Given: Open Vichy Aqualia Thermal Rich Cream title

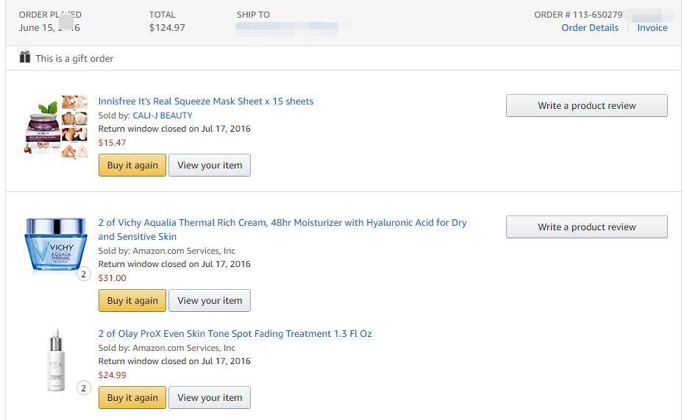Looking at the screenshot, I should pyautogui.click(x=282, y=223).
